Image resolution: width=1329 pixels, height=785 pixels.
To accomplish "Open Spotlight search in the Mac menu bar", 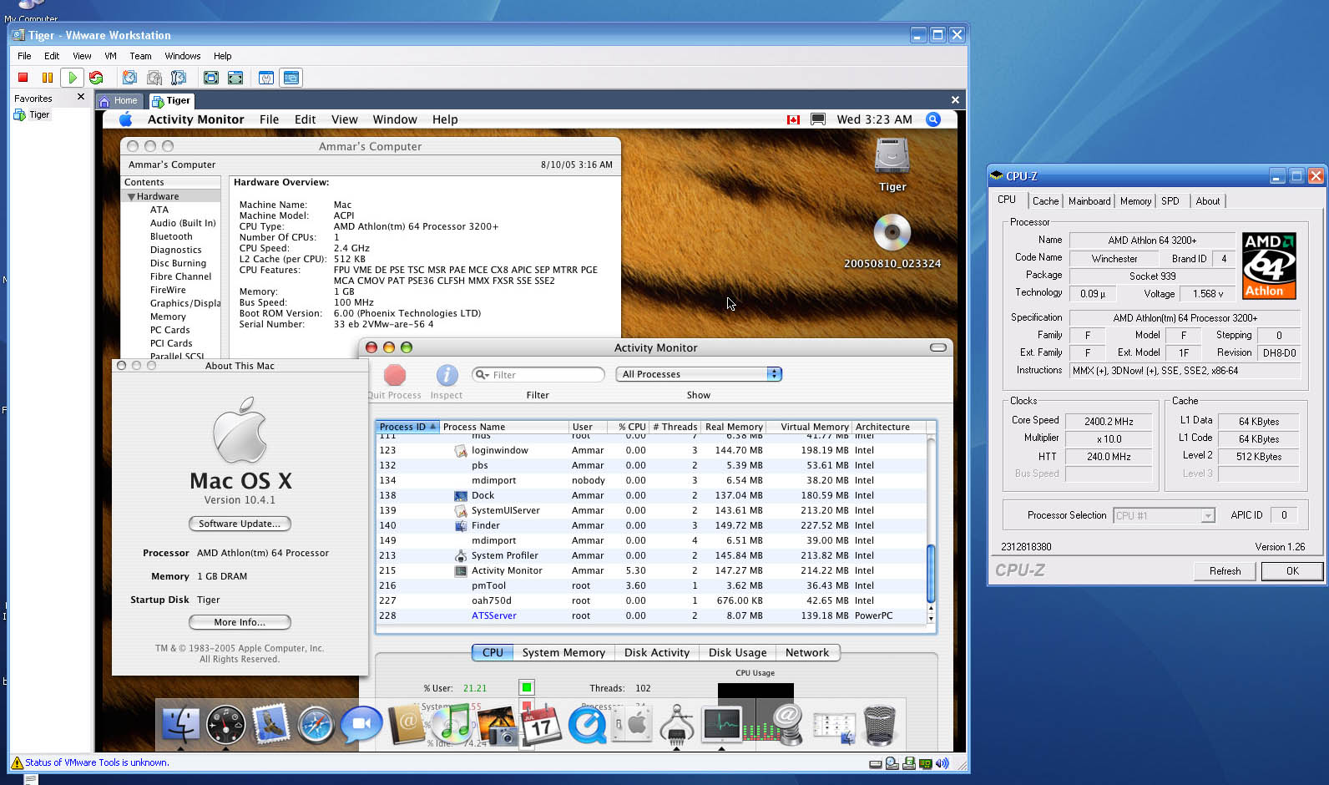I will (x=933, y=119).
